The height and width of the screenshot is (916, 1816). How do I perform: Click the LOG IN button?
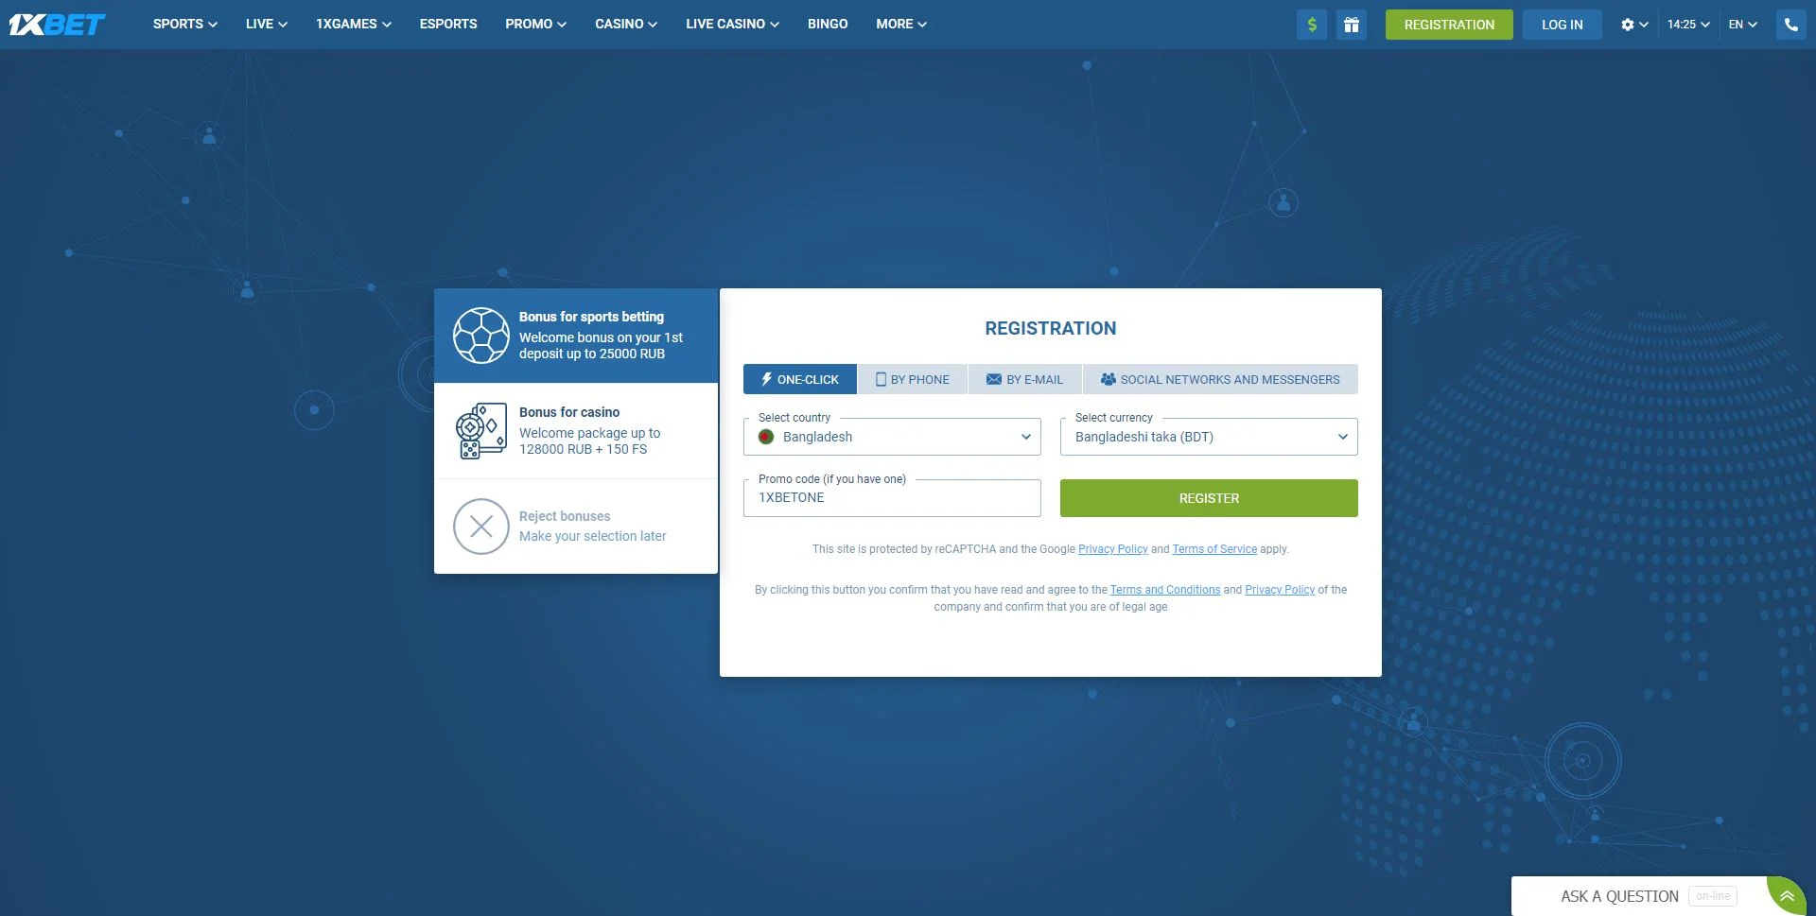1563,25
